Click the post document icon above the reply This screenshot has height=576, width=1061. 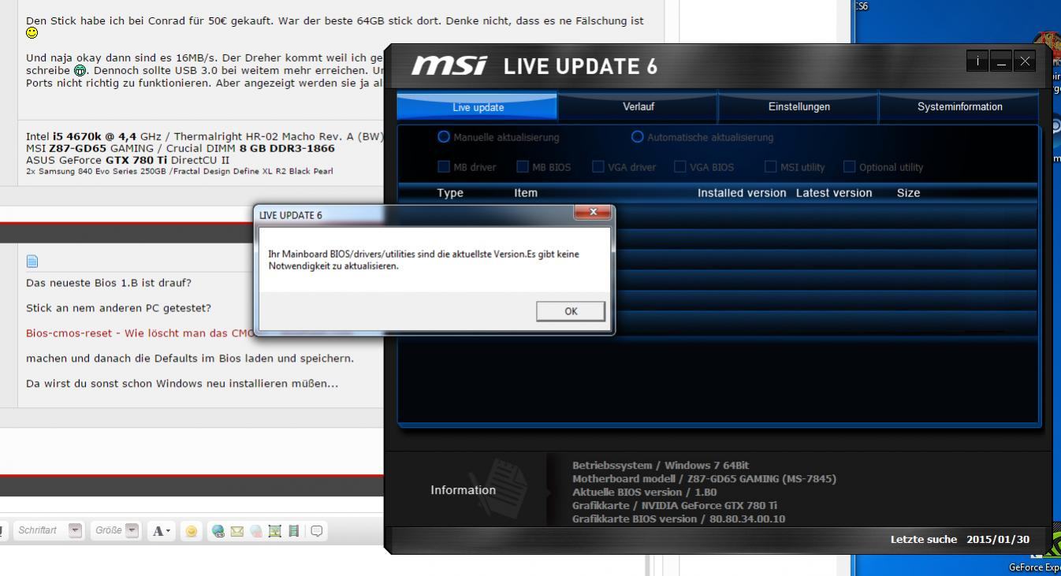32,262
